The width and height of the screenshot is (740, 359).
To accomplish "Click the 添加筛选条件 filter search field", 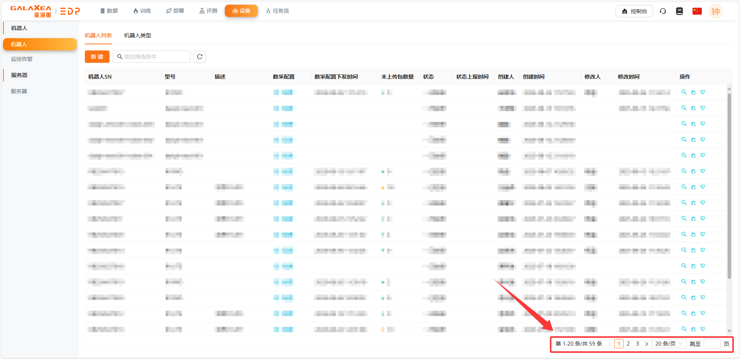I will 152,57.
